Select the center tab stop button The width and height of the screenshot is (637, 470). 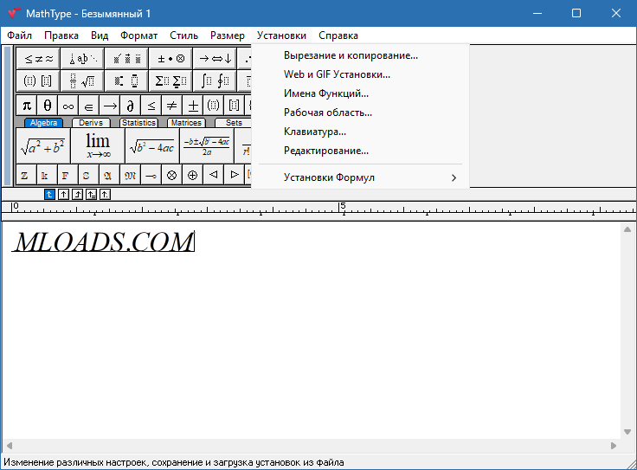coord(63,195)
